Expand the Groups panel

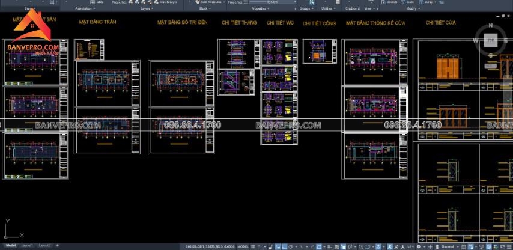coord(306,8)
